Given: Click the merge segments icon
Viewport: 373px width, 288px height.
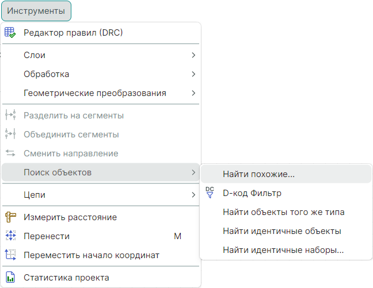Looking at the screenshot, I should coord(10,135).
